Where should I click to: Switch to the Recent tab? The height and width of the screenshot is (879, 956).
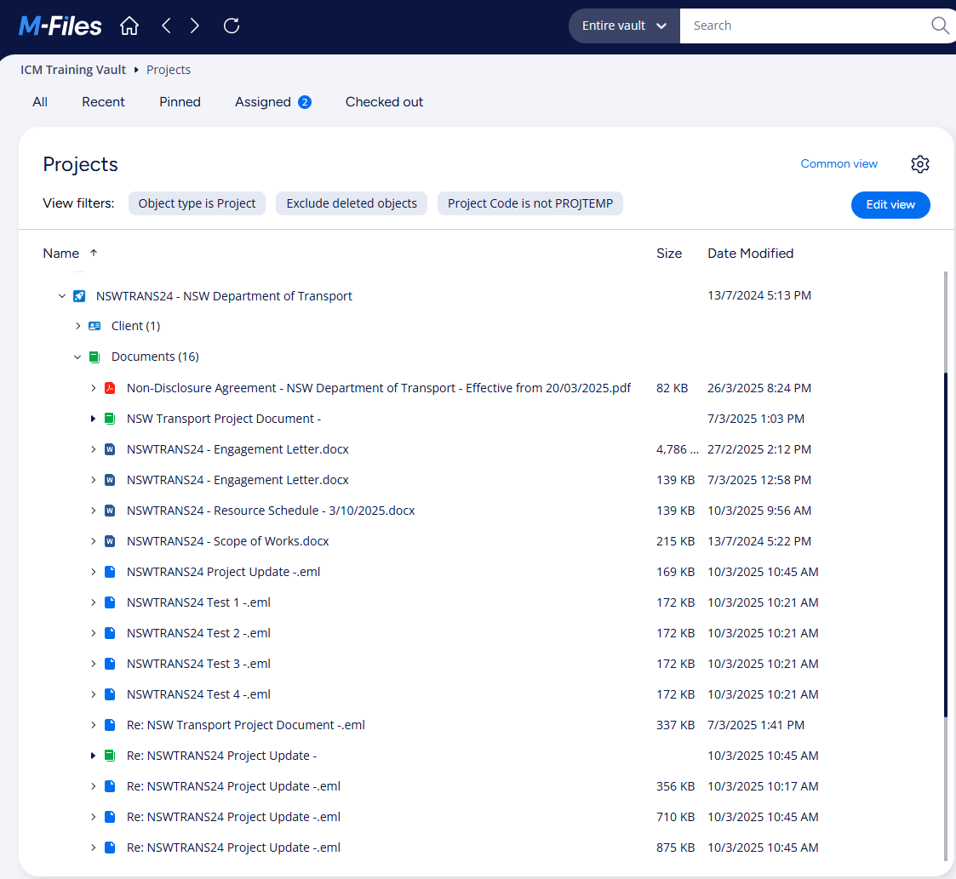click(x=103, y=101)
